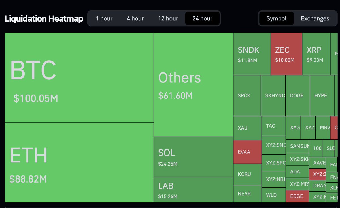The width and height of the screenshot is (340, 208).
Task: Open the red ZEC $10.00M tile
Action: click(x=286, y=54)
